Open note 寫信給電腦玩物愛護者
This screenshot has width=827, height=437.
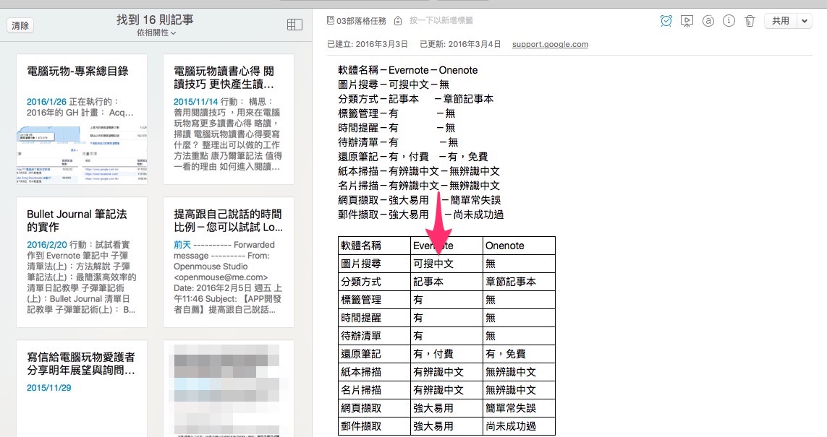pos(82,389)
